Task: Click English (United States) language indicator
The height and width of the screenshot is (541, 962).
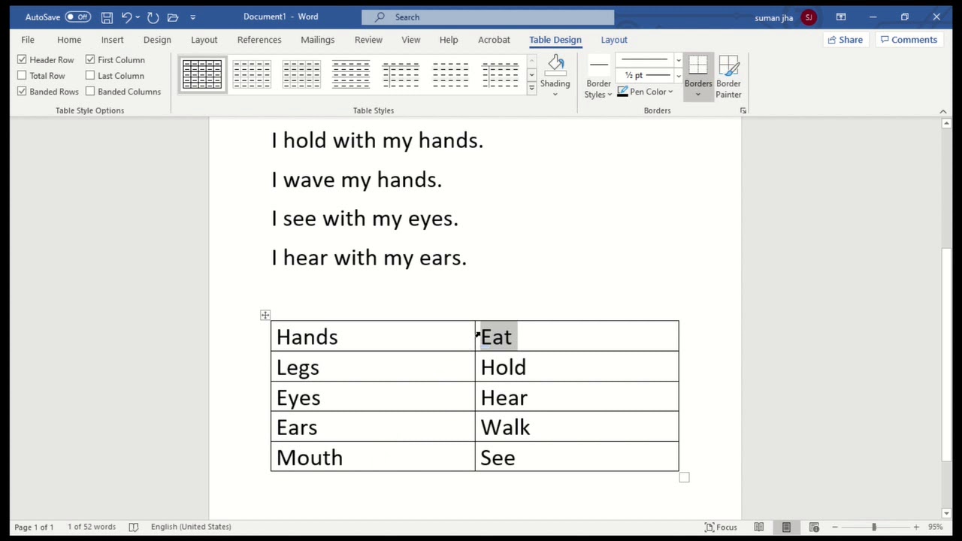Action: point(191,527)
